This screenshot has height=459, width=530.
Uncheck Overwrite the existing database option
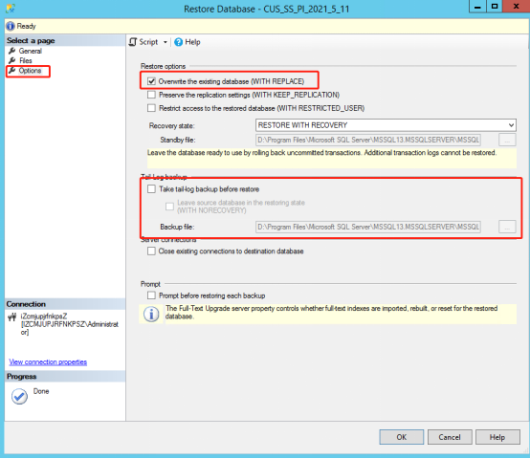click(x=151, y=81)
